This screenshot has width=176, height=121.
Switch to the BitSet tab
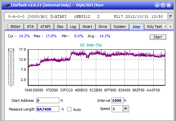coord(15,27)
